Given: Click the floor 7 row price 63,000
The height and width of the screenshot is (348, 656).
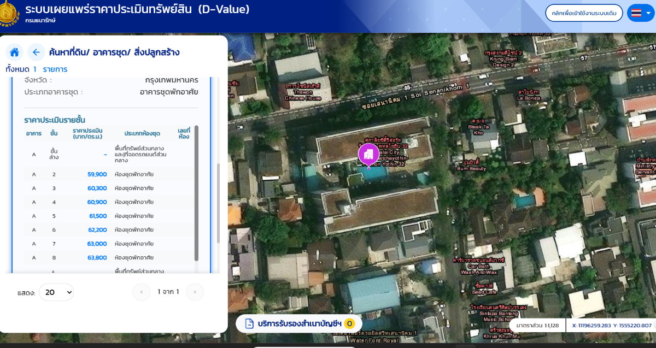Looking at the screenshot, I should pos(97,244).
